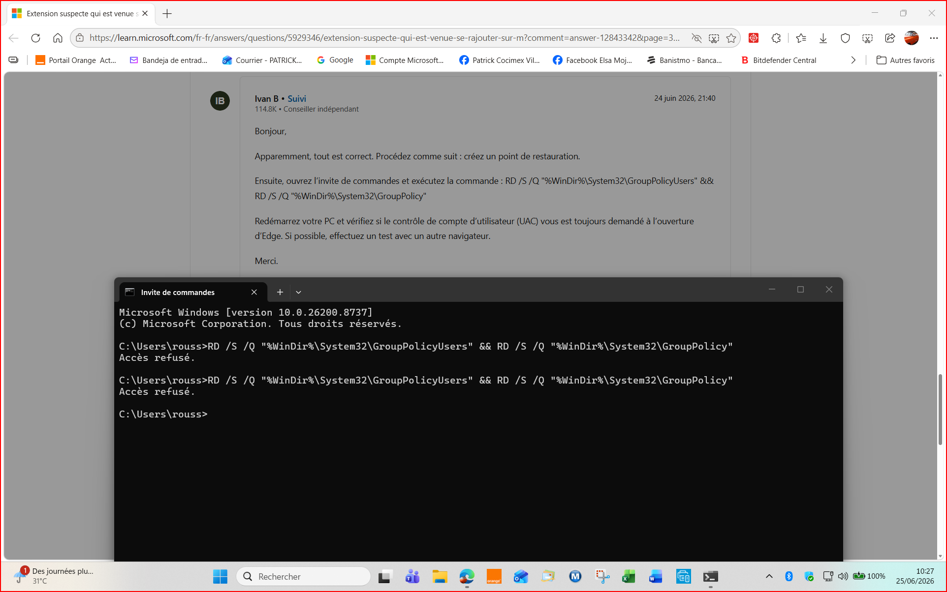947x592 pixels.
Task: Add new terminal tab with plus
Action: coord(280,292)
